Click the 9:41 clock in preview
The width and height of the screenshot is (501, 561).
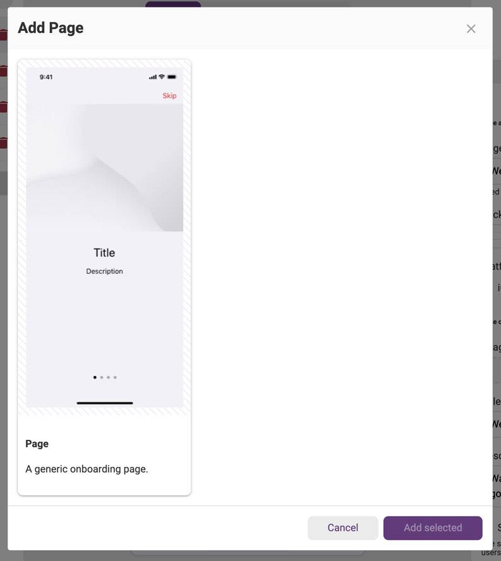[46, 77]
